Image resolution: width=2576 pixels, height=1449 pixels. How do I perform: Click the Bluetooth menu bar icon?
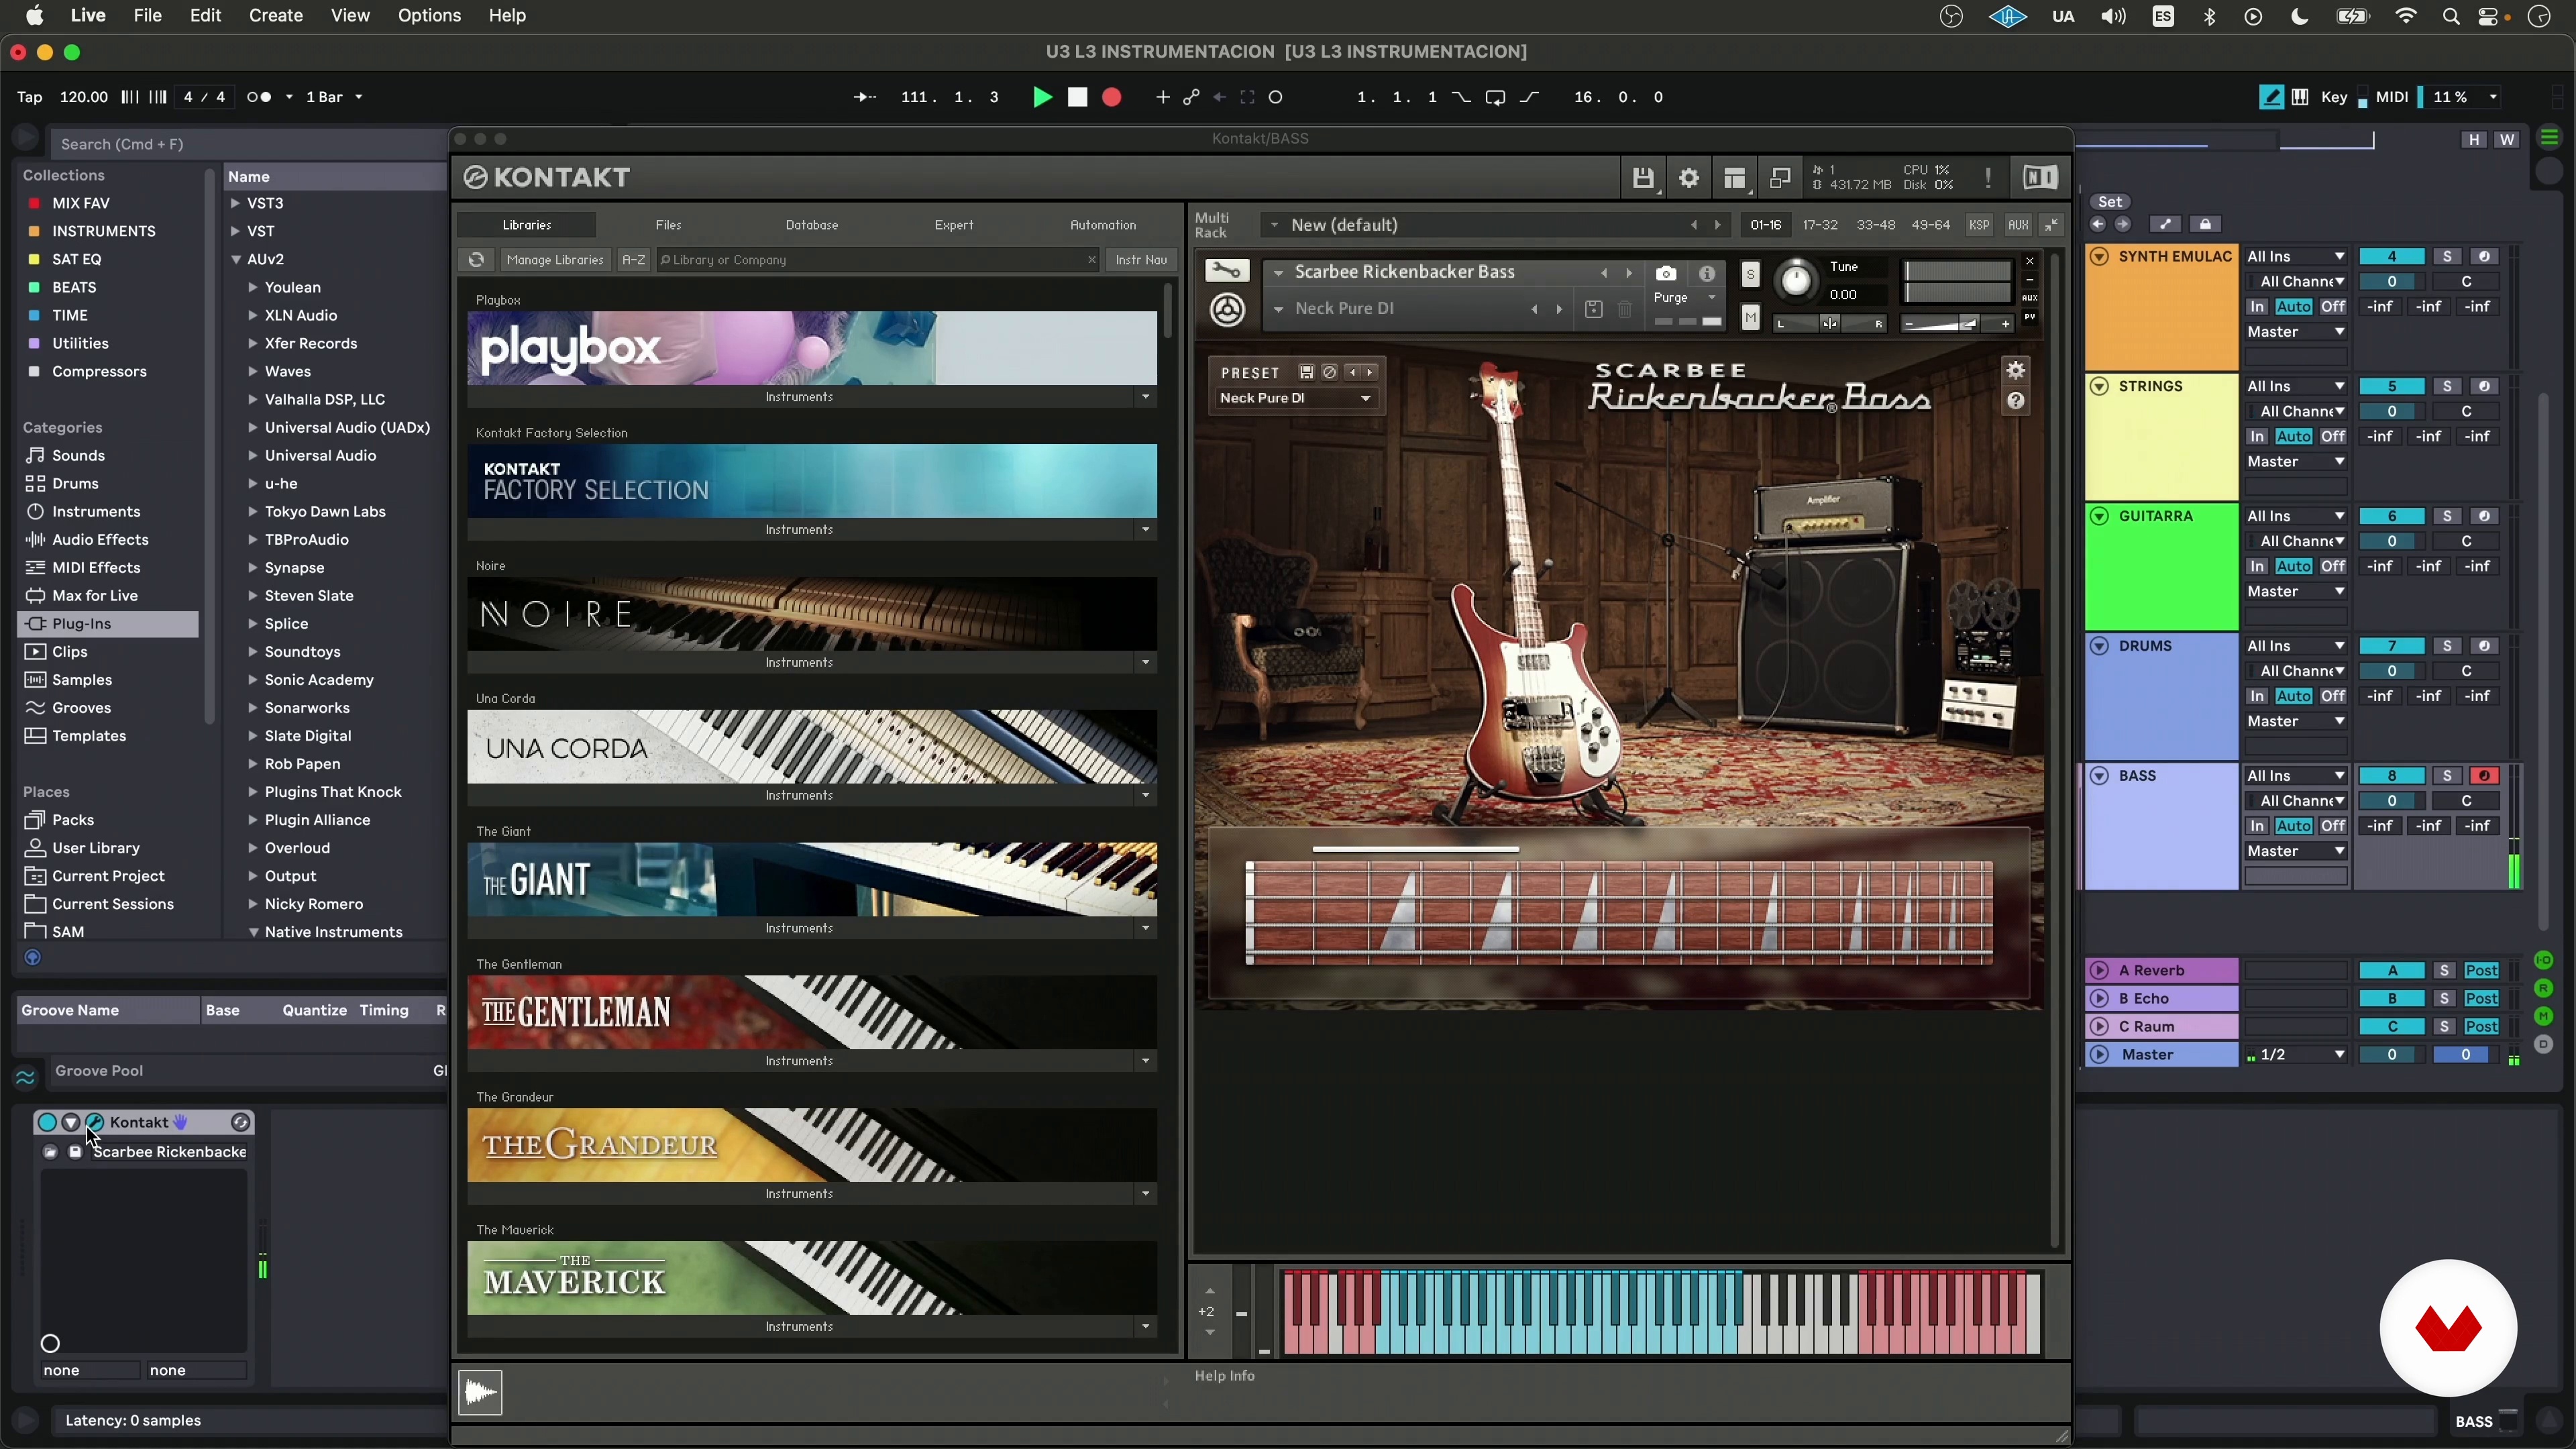2210,16
